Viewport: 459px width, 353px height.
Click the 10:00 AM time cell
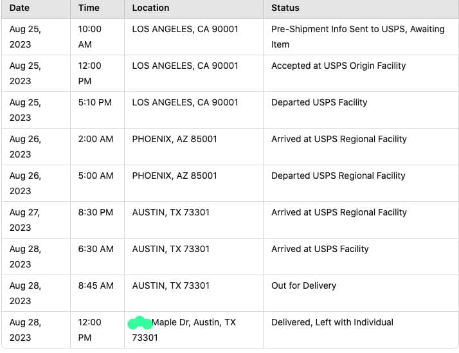click(89, 37)
